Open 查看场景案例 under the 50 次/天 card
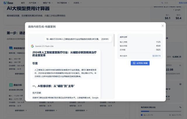This screenshot has height=119, width=187. click(51, 111)
